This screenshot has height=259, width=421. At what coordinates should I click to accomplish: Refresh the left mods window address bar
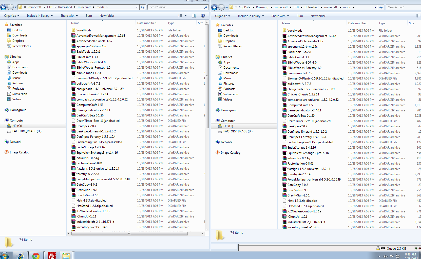click(143, 7)
